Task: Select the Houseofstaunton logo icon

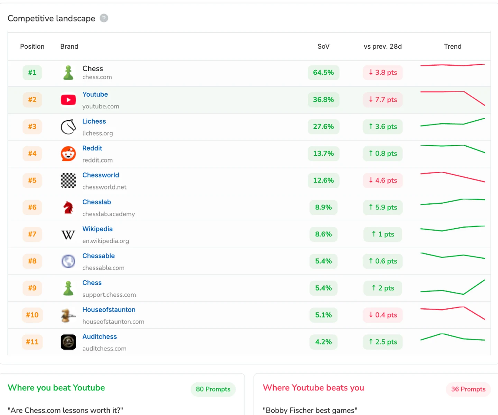Action: click(68, 315)
